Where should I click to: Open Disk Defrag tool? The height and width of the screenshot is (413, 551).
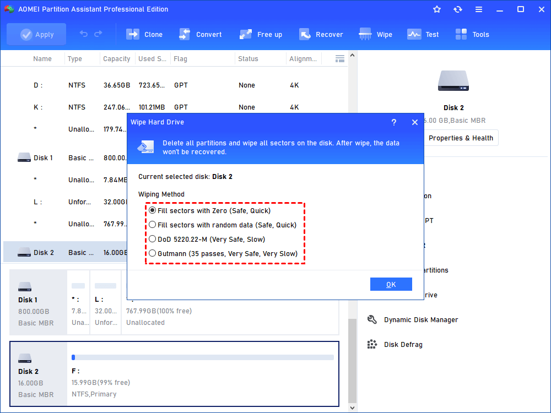coord(395,345)
